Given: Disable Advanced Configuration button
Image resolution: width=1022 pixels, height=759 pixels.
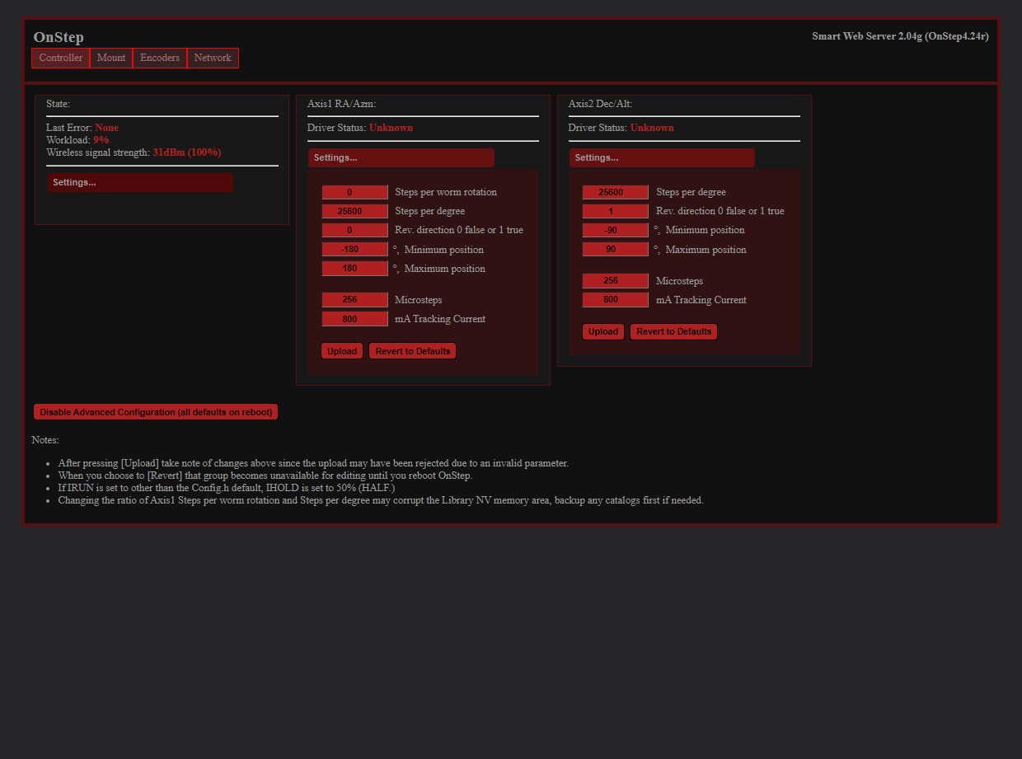Looking at the screenshot, I should tap(156, 412).
